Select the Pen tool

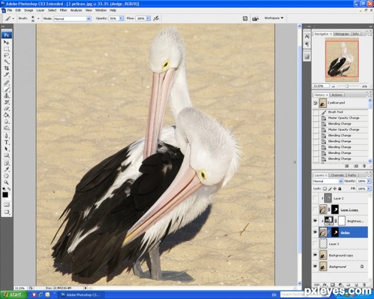[x=6, y=136]
